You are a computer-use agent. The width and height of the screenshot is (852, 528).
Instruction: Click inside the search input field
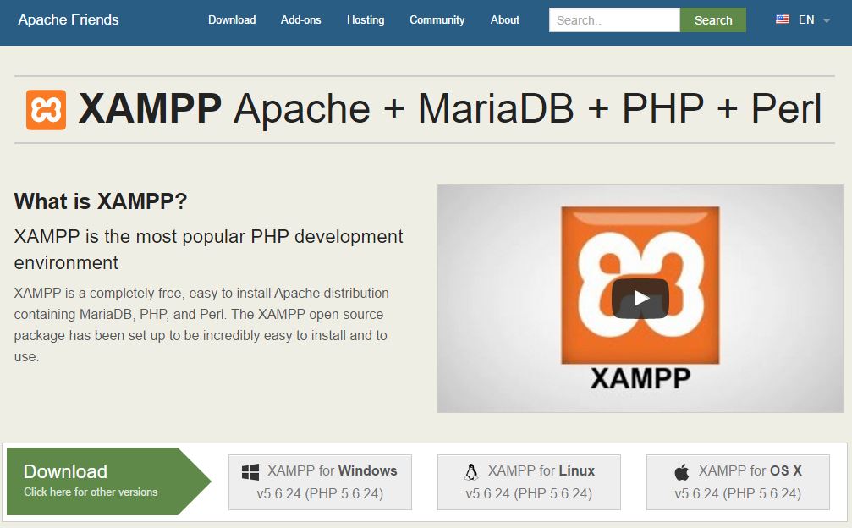click(x=613, y=19)
